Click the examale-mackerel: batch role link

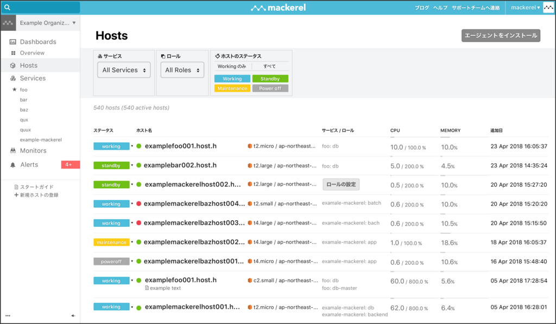pos(351,203)
